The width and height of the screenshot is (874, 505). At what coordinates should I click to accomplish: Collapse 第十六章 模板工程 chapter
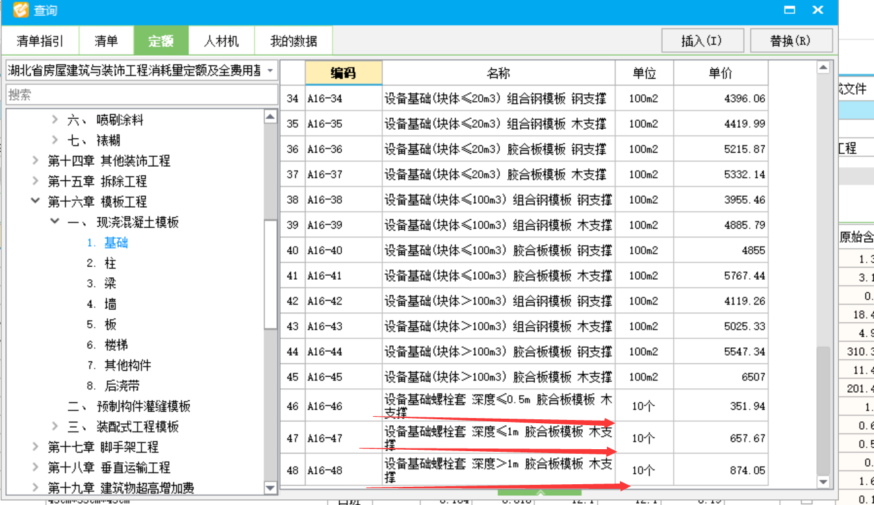[36, 202]
